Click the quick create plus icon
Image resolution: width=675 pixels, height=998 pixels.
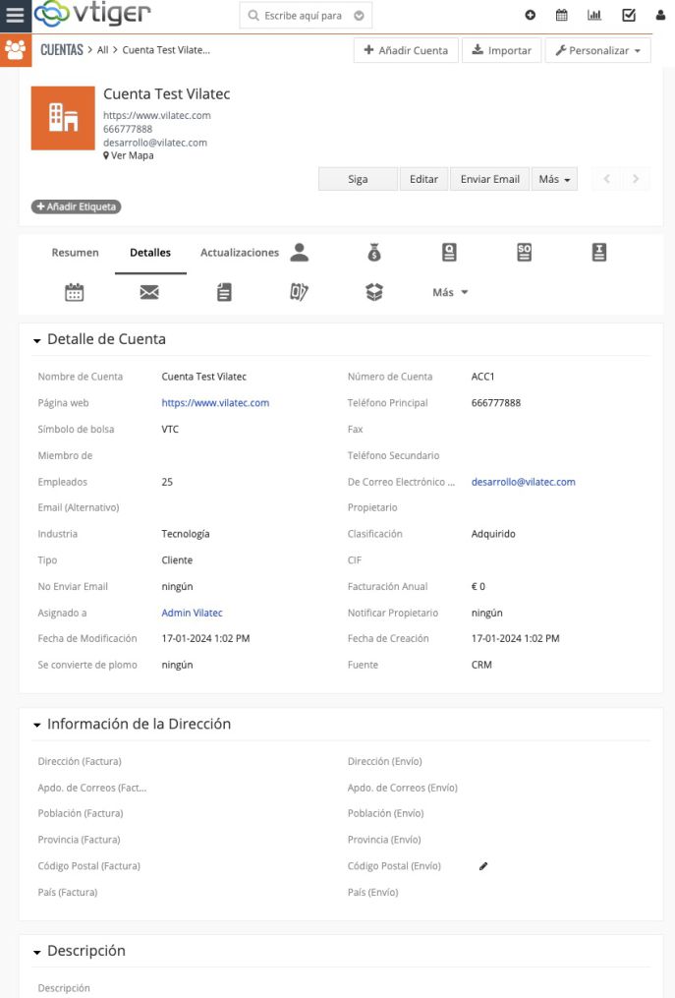coord(531,16)
